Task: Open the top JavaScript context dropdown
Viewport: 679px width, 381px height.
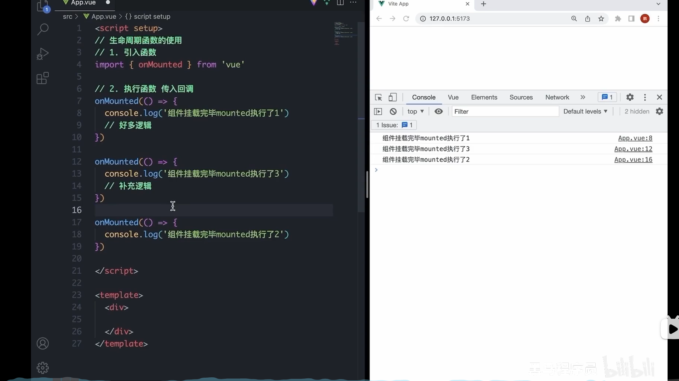Action: click(x=416, y=111)
